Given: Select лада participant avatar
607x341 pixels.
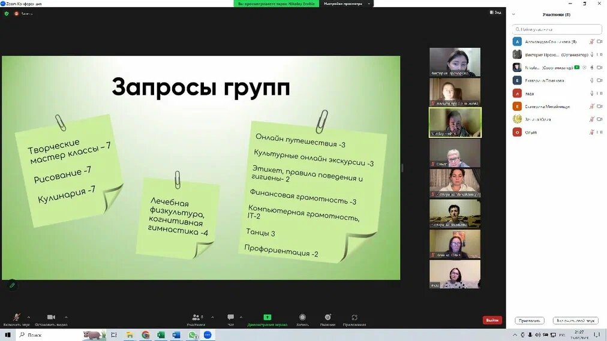Looking at the screenshot, I should coord(517,93).
